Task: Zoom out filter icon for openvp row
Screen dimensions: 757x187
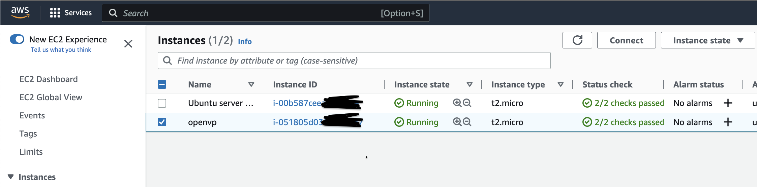Action: (x=467, y=122)
